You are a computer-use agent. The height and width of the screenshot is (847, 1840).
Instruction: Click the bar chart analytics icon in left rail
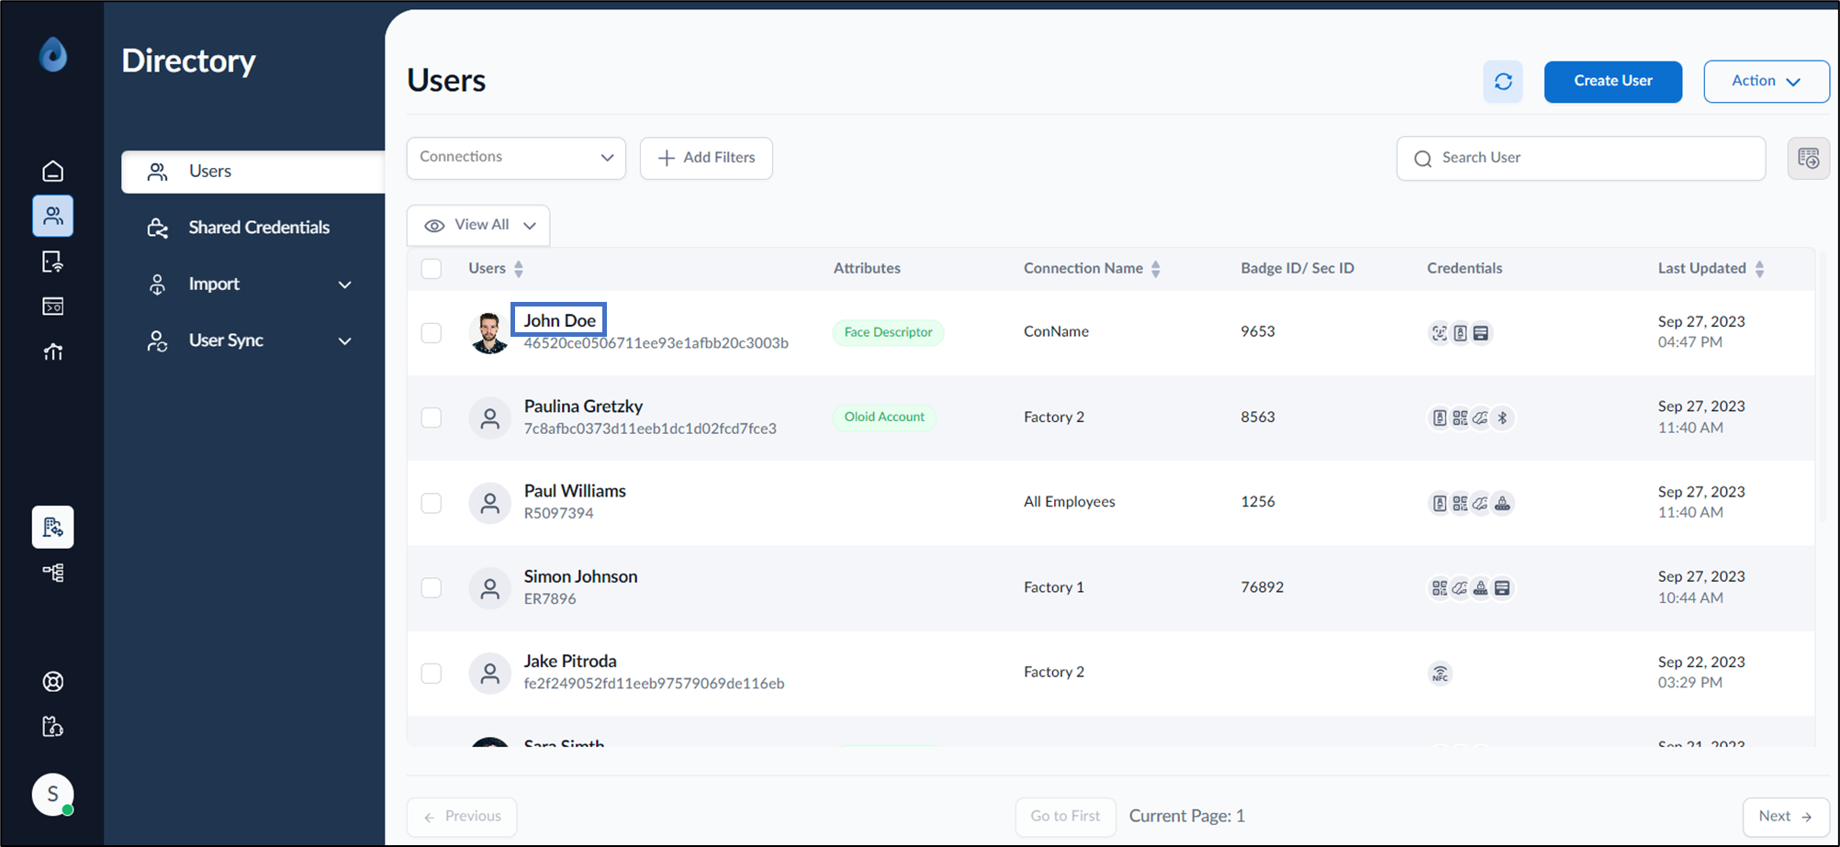point(53,351)
